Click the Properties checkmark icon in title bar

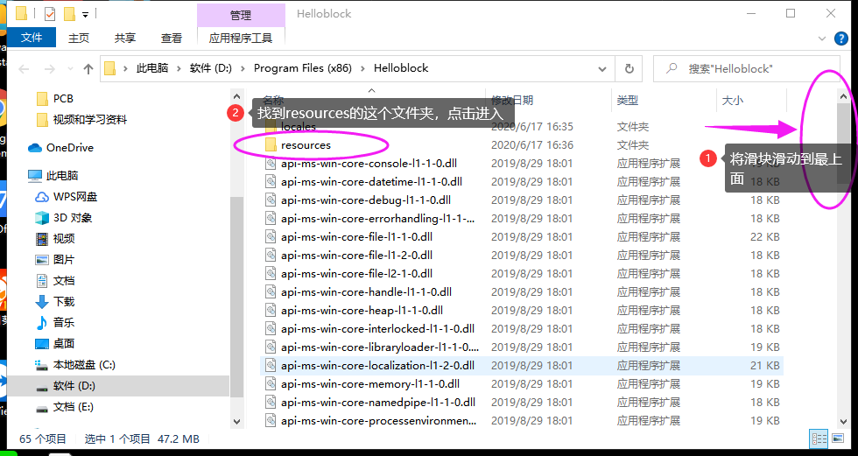48,14
